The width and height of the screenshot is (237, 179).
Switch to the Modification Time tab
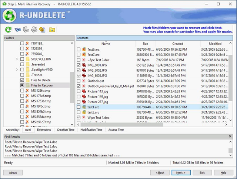click(91, 130)
